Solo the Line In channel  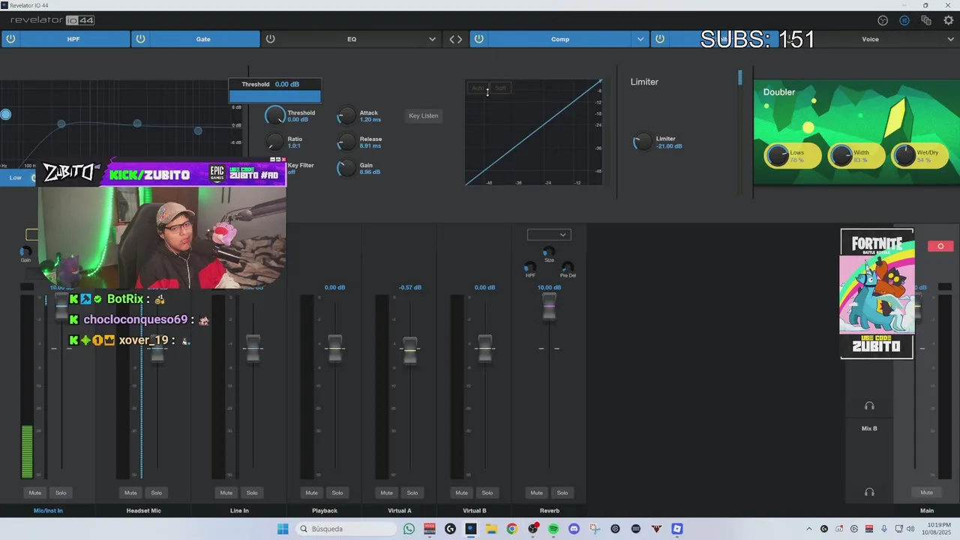point(252,493)
